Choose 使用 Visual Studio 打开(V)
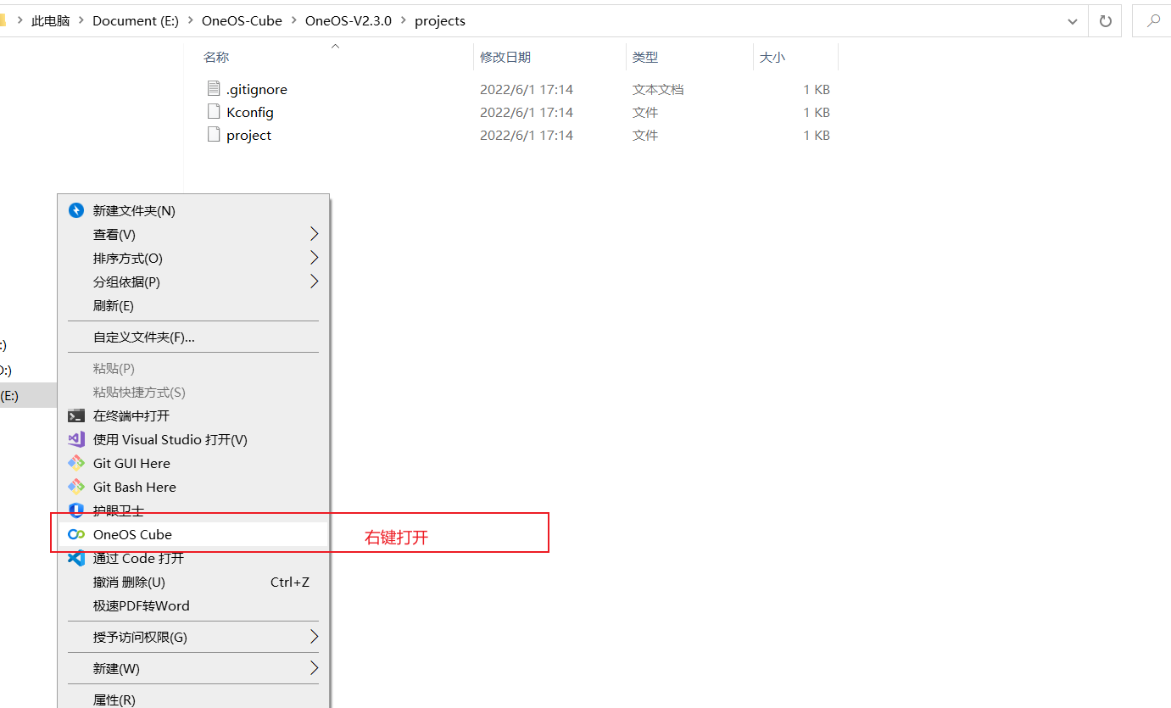This screenshot has height=708, width=1171. click(193, 439)
